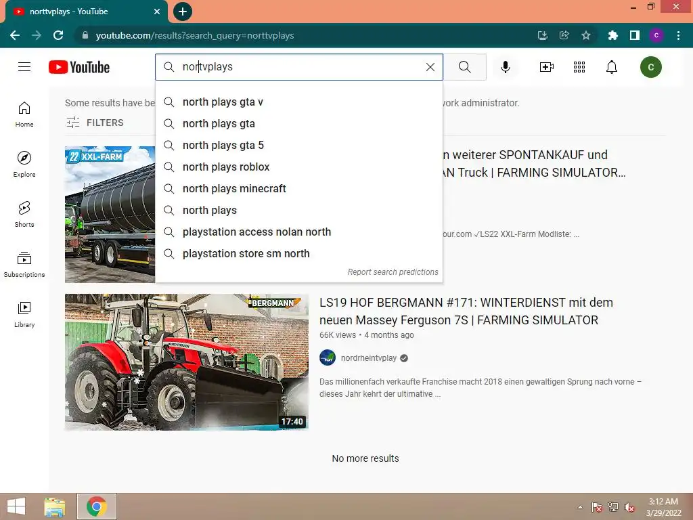Click the install app icon in the address bar
This screenshot has height=520, width=693.
click(x=542, y=35)
